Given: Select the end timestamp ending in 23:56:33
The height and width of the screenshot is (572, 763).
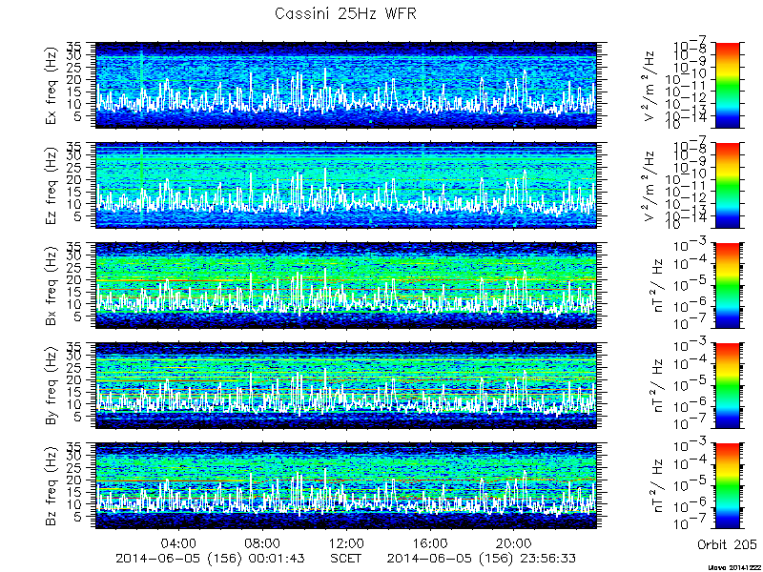Looking at the screenshot, I should [482, 559].
